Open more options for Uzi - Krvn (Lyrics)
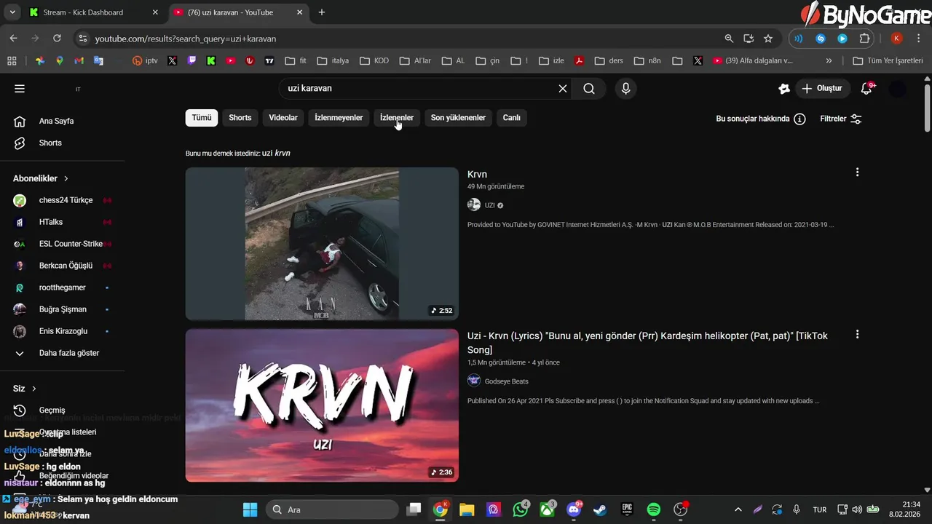This screenshot has width=932, height=524. (857, 334)
